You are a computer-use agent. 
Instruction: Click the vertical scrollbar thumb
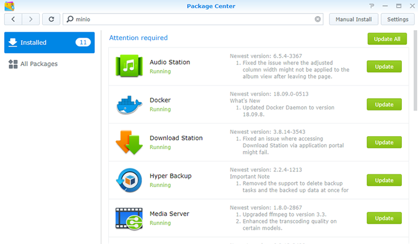(x=415, y=70)
